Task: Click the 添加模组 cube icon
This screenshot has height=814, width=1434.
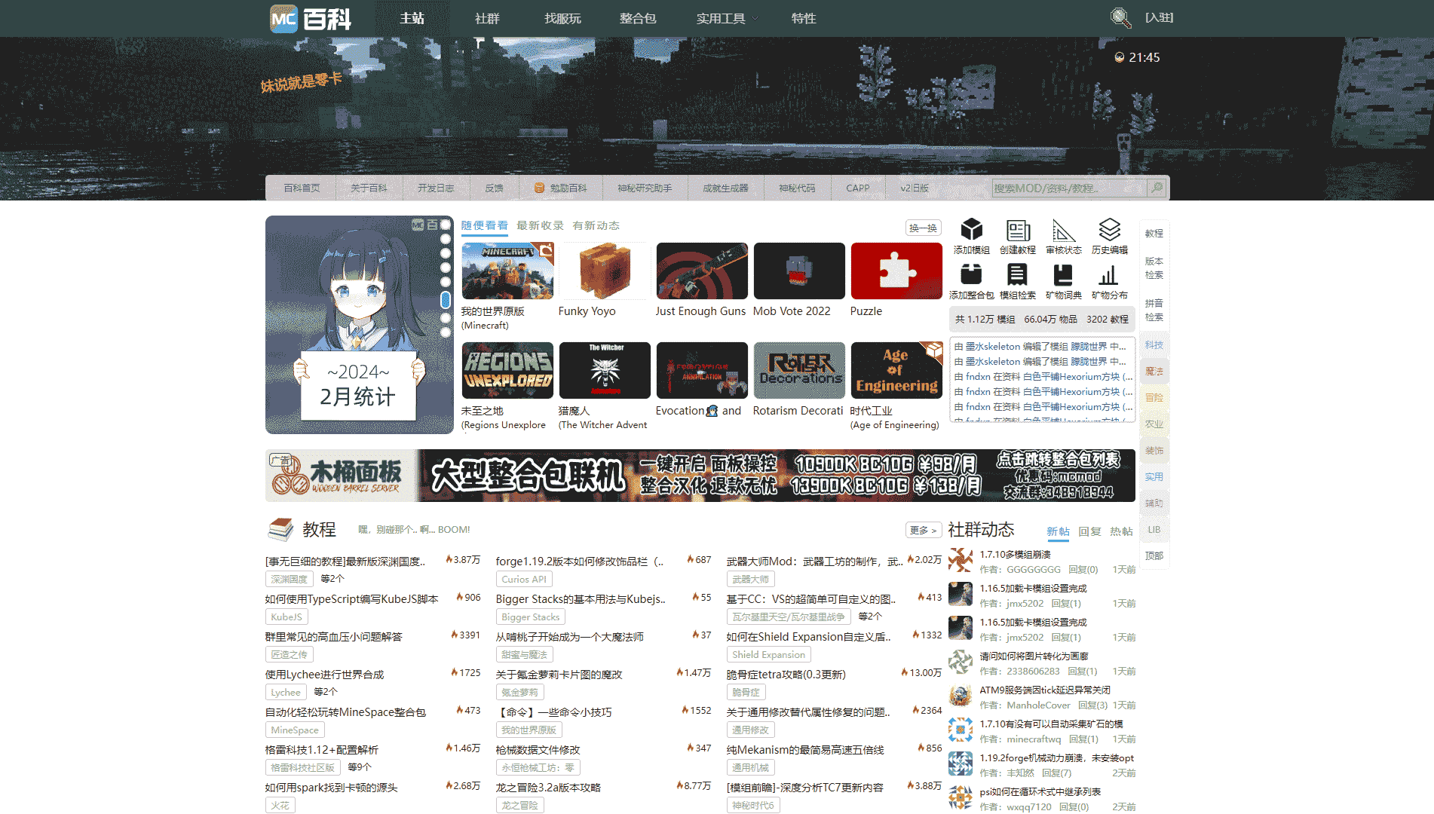Action: pyautogui.click(x=971, y=229)
